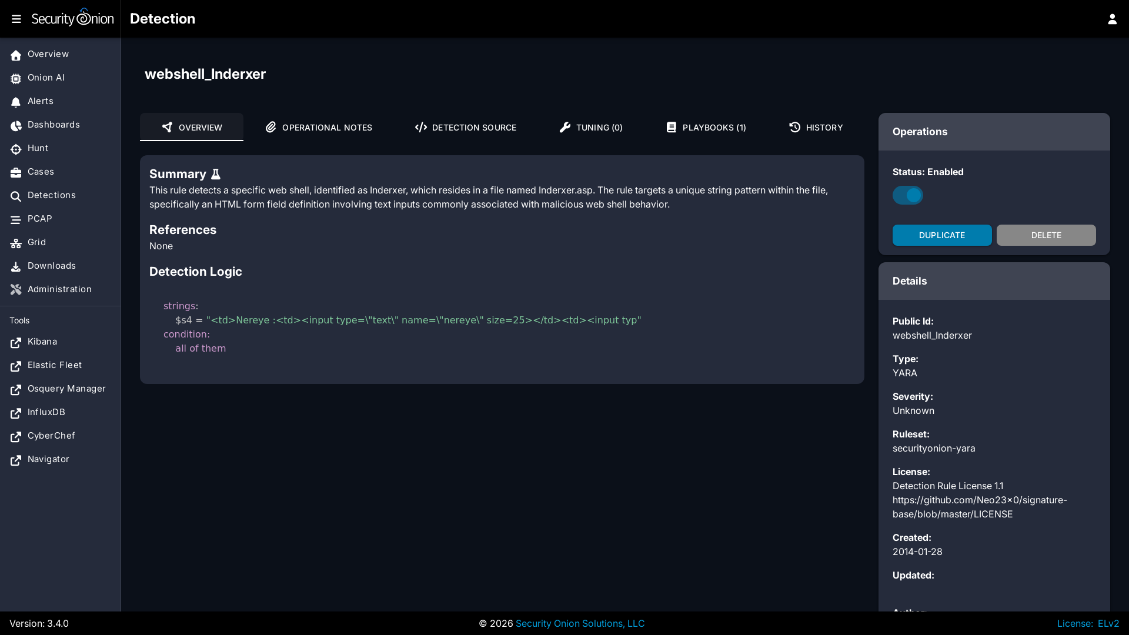The width and height of the screenshot is (1129, 635).
Task: Click the Grid nodes icon
Action: (x=16, y=243)
